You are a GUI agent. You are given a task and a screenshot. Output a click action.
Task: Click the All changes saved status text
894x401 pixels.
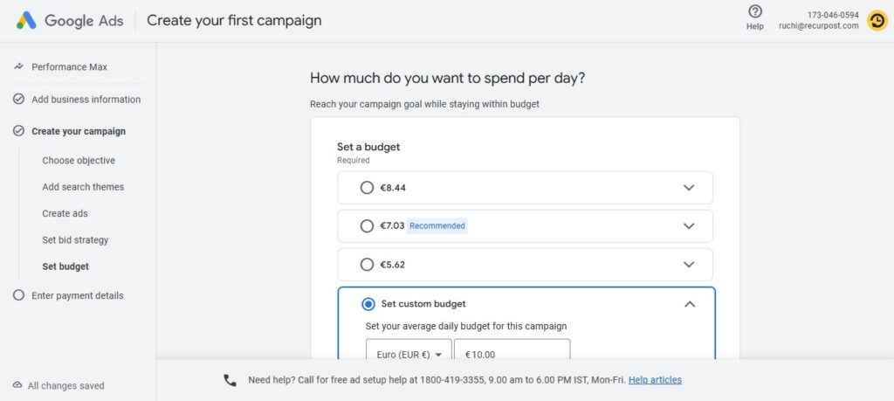click(x=66, y=385)
